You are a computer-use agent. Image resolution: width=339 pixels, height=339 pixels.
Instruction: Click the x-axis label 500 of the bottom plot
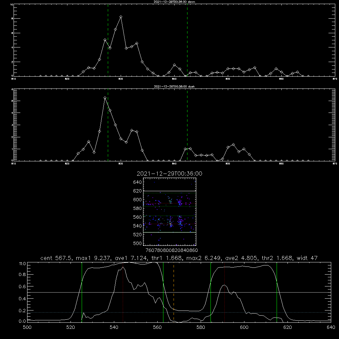(27, 327)
